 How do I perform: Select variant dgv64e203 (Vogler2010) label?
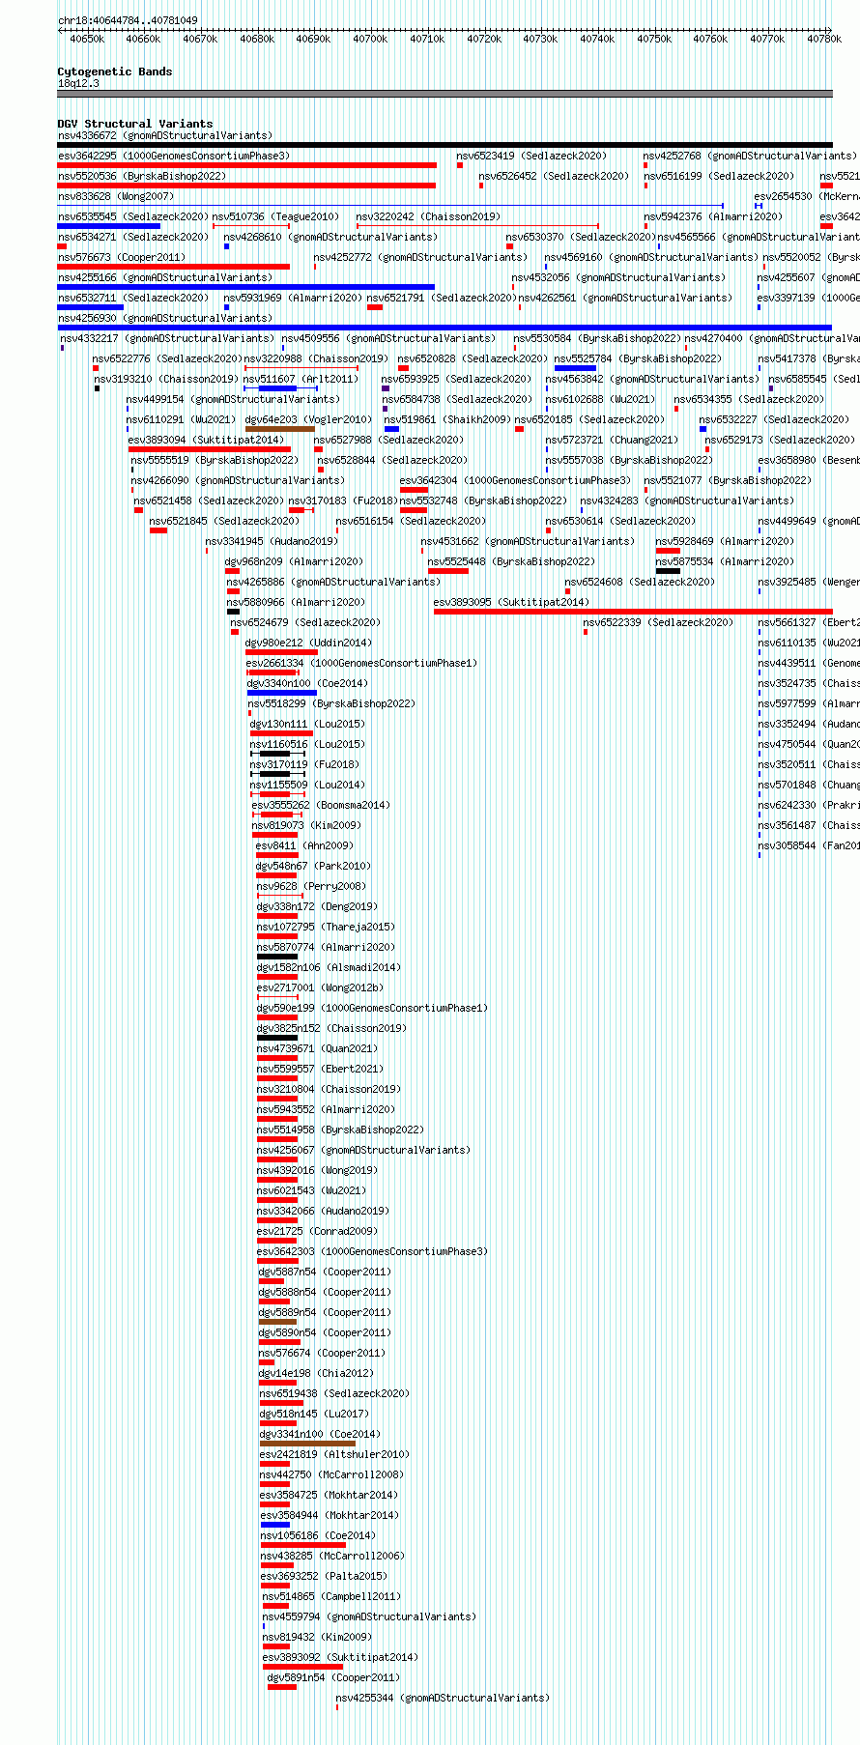pyautogui.click(x=308, y=419)
